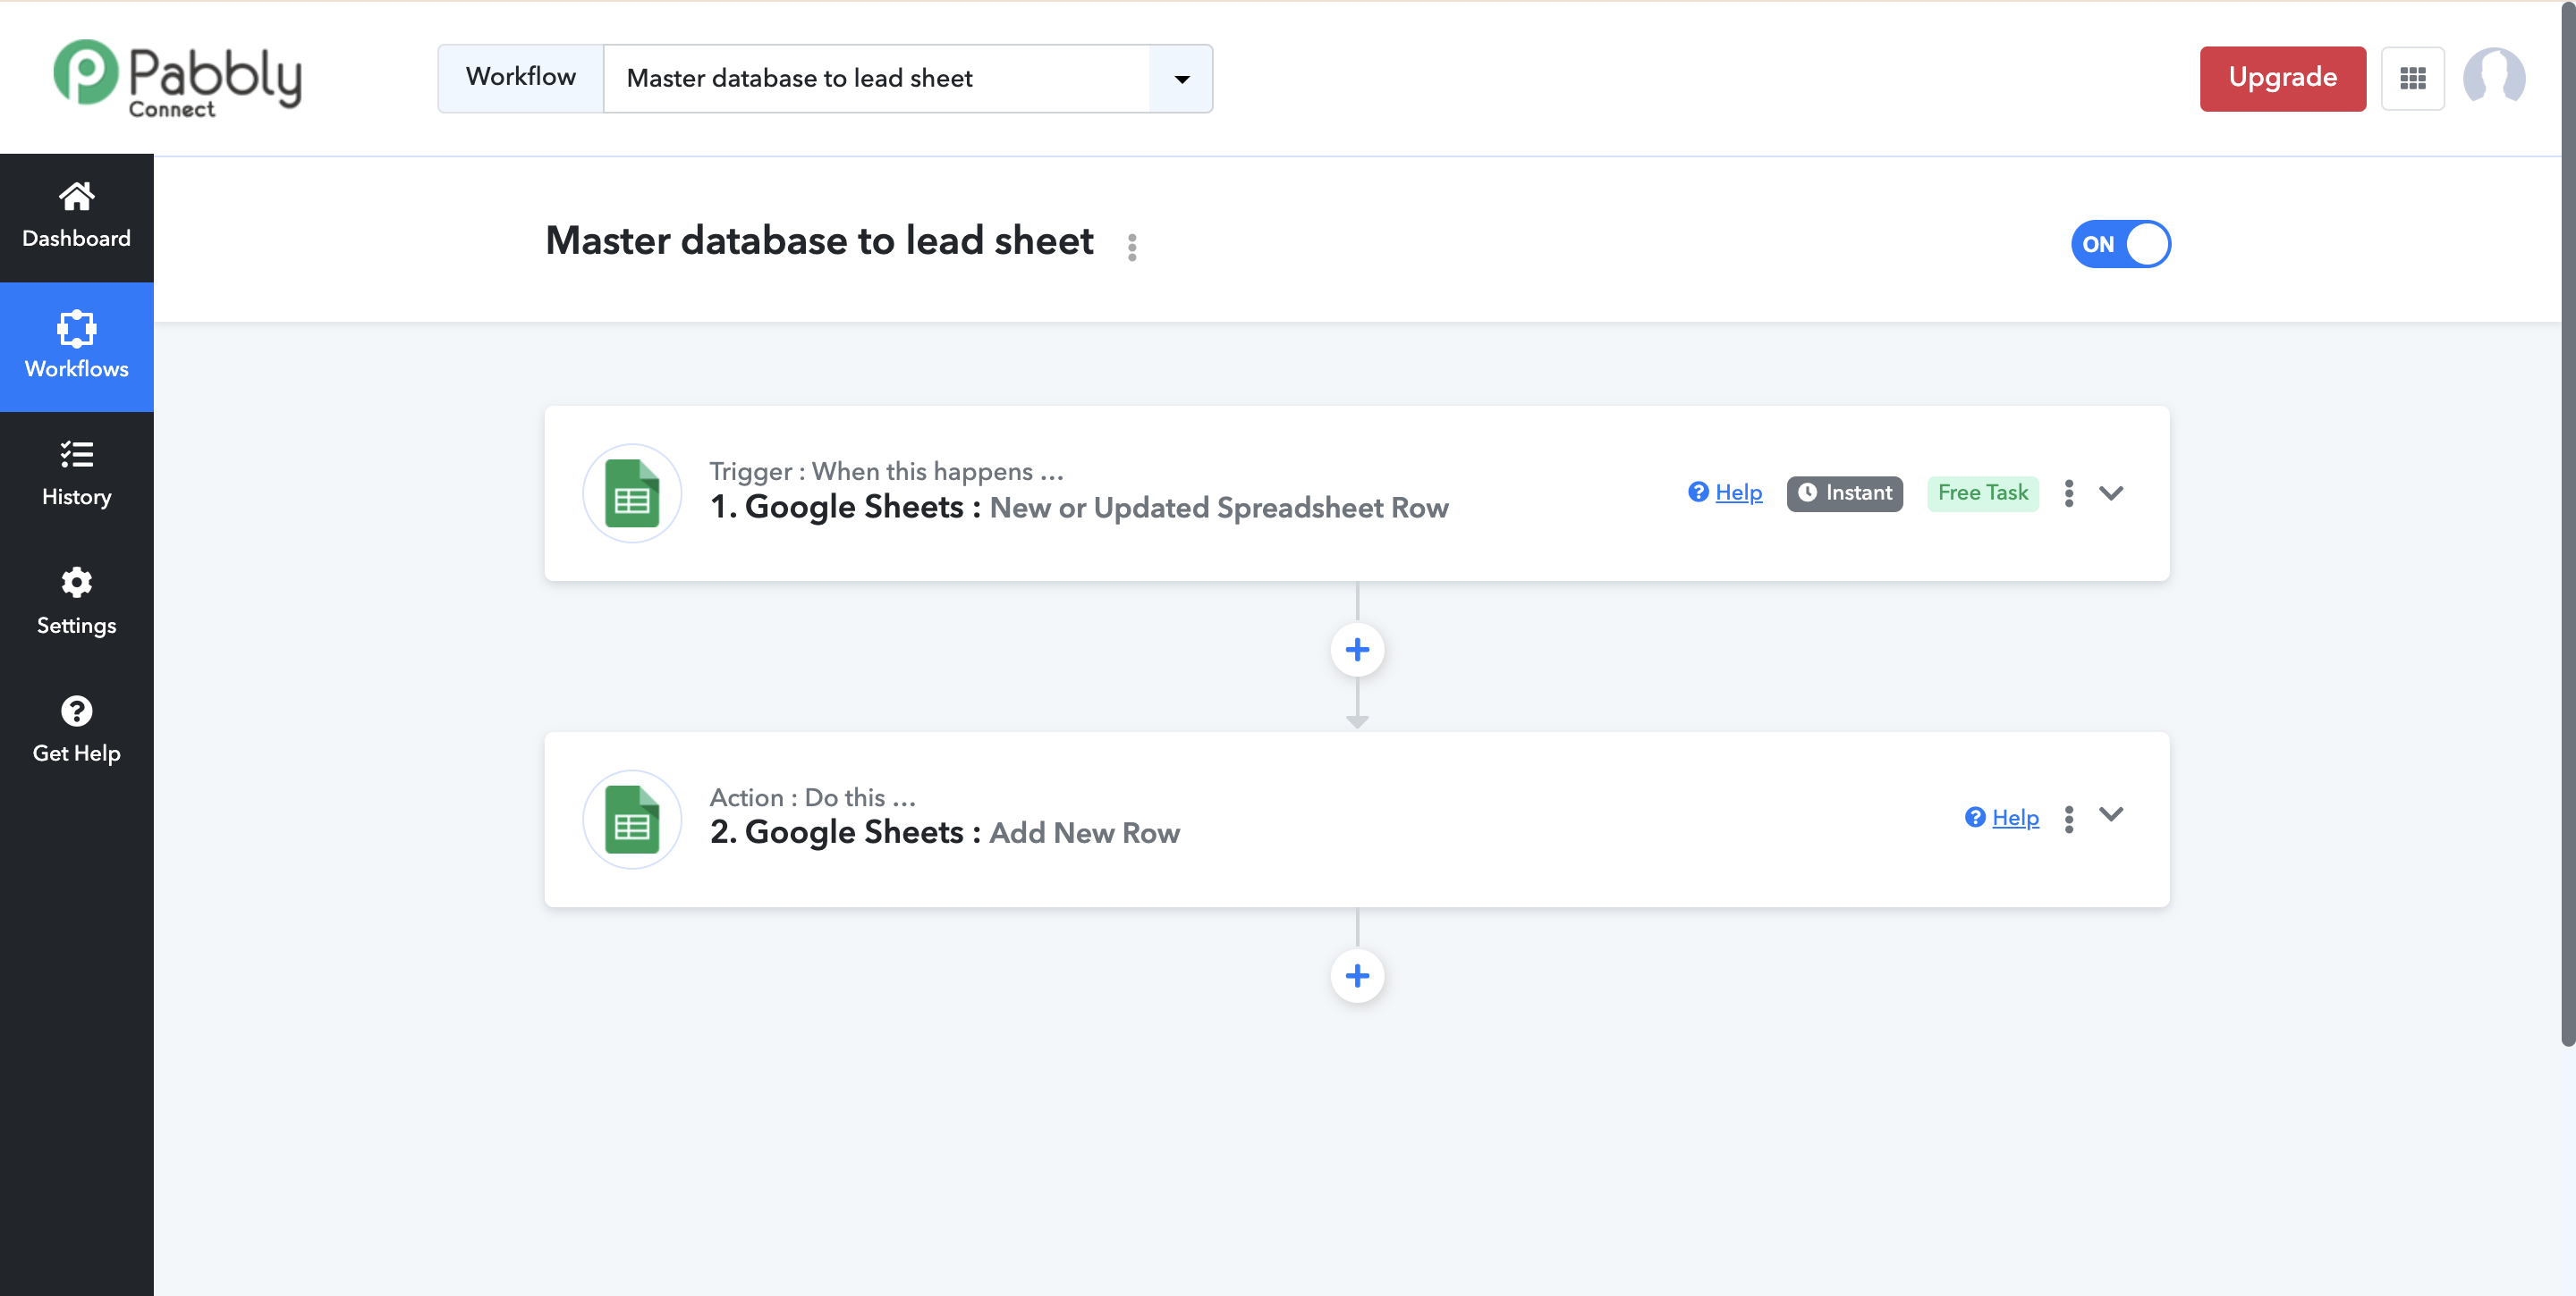Click the Master database to lead sheet heading
This screenshot has height=1296, width=2576.
[819, 240]
